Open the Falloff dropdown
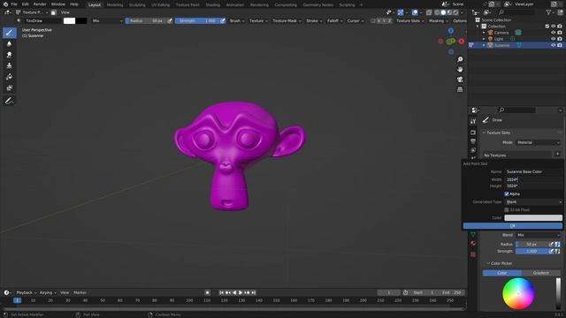The image size is (566, 318). (x=334, y=21)
